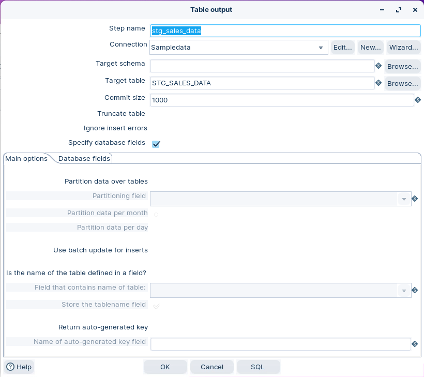Click variable icon next to Target schema field
The width and height of the screenshot is (424, 377).
pos(378,66)
